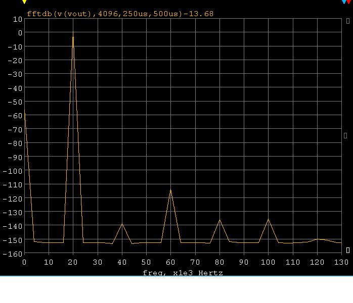The width and height of the screenshot is (353, 303).
Task: Click the x-axis label 110
Action: 293,262
